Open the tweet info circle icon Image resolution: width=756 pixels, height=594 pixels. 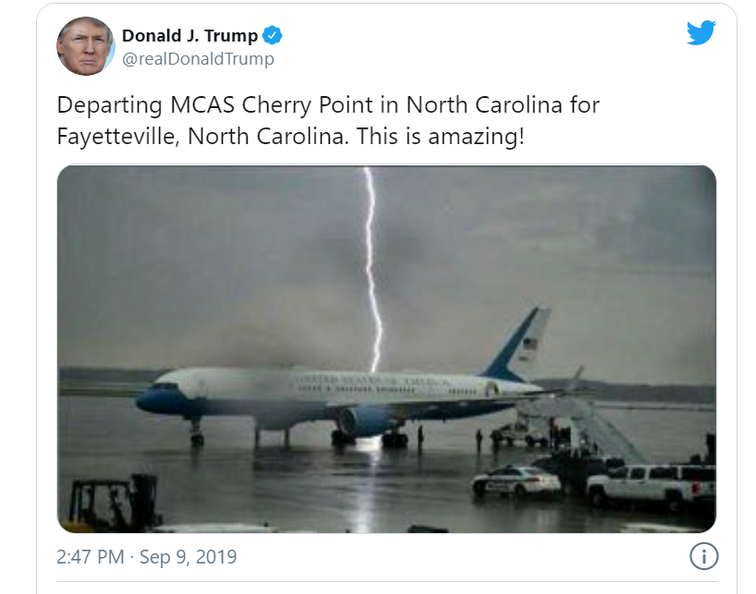click(703, 556)
